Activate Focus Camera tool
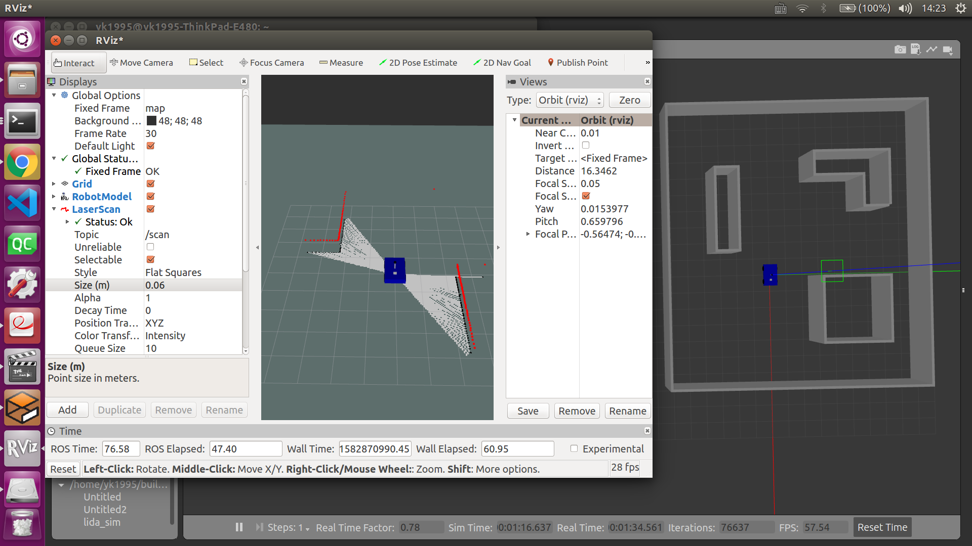Viewport: 972px width, 546px height. click(272, 63)
